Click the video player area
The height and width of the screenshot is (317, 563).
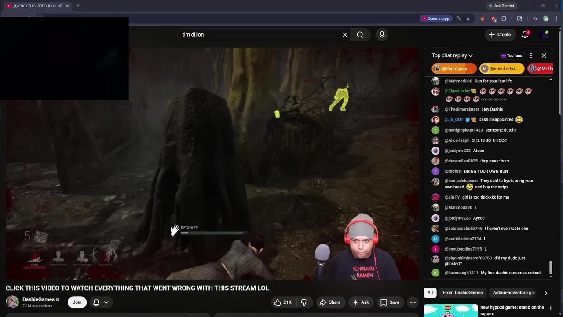(x=212, y=164)
